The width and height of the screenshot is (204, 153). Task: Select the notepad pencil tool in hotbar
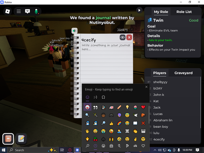pyautogui.click(x=21, y=139)
